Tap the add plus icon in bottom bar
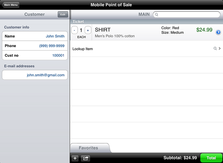The width and height of the screenshot is (223, 163). (x=75, y=158)
